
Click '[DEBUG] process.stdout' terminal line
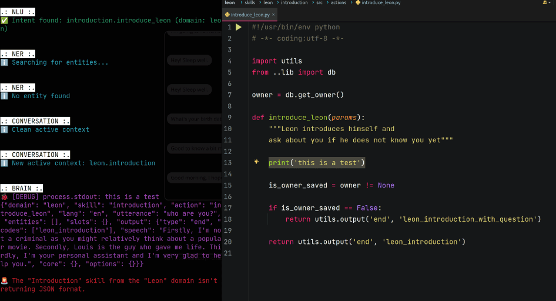click(x=85, y=197)
